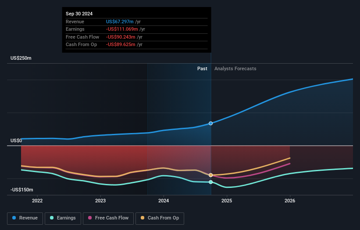Viewport: 360px width, 230px height.
Task: Toggle the Free Cash Flow legend button
Action: [x=108, y=218]
